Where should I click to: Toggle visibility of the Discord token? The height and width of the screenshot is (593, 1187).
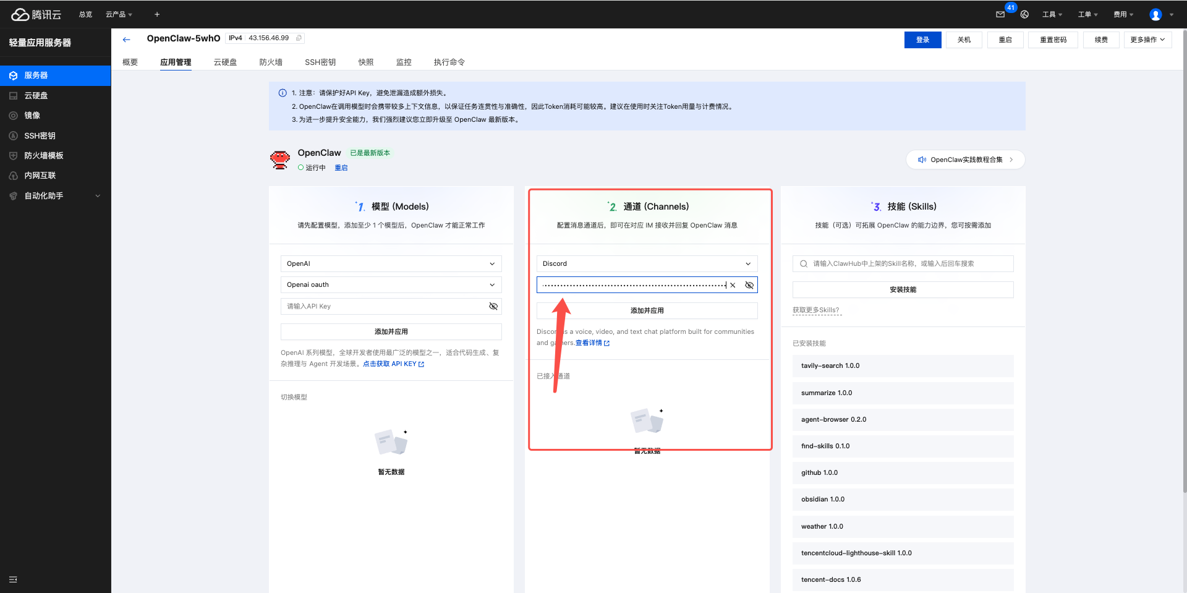click(x=749, y=285)
